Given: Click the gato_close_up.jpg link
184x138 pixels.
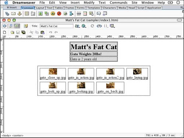Looking at the screenshot, I should 53,78.
